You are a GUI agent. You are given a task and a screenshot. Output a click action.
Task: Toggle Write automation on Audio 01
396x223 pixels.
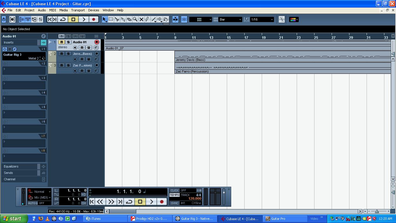89,48
